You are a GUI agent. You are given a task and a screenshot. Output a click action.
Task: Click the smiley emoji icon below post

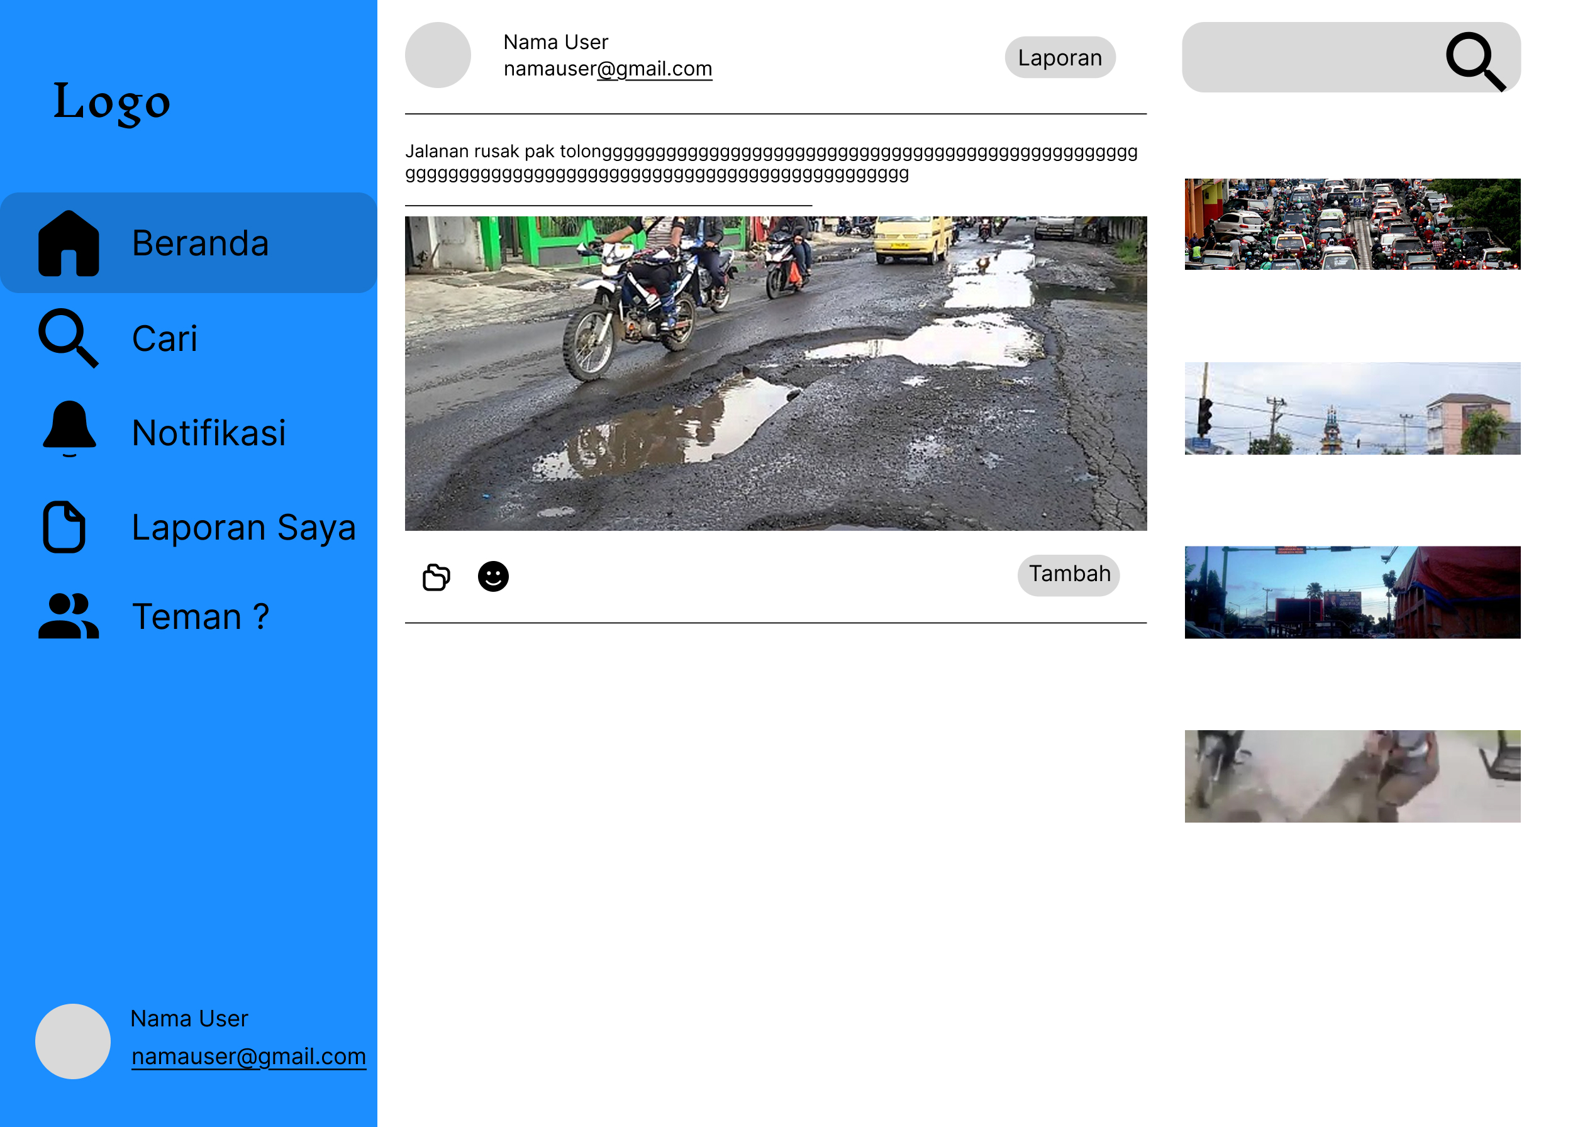492,576
